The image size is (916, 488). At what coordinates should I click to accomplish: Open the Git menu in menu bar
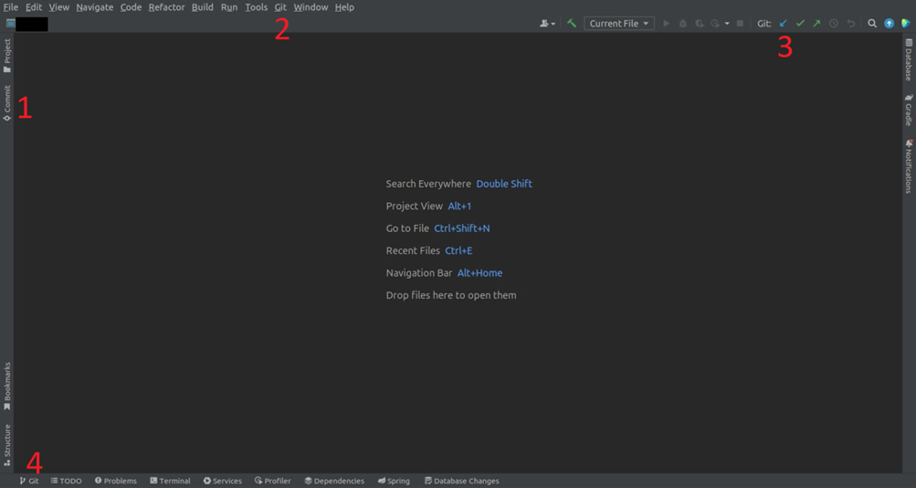[280, 7]
